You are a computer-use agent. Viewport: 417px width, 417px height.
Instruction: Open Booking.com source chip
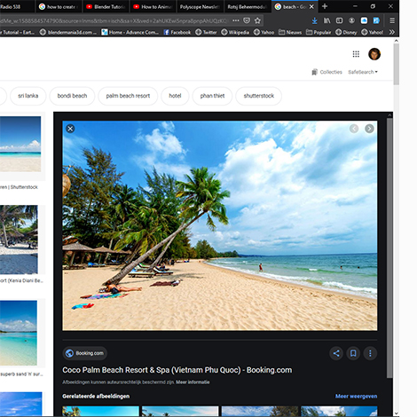click(x=85, y=353)
